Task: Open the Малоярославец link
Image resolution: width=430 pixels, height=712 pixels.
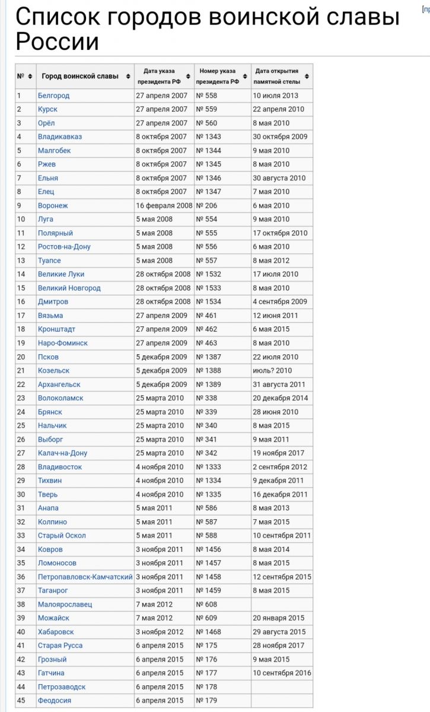Action: click(65, 605)
